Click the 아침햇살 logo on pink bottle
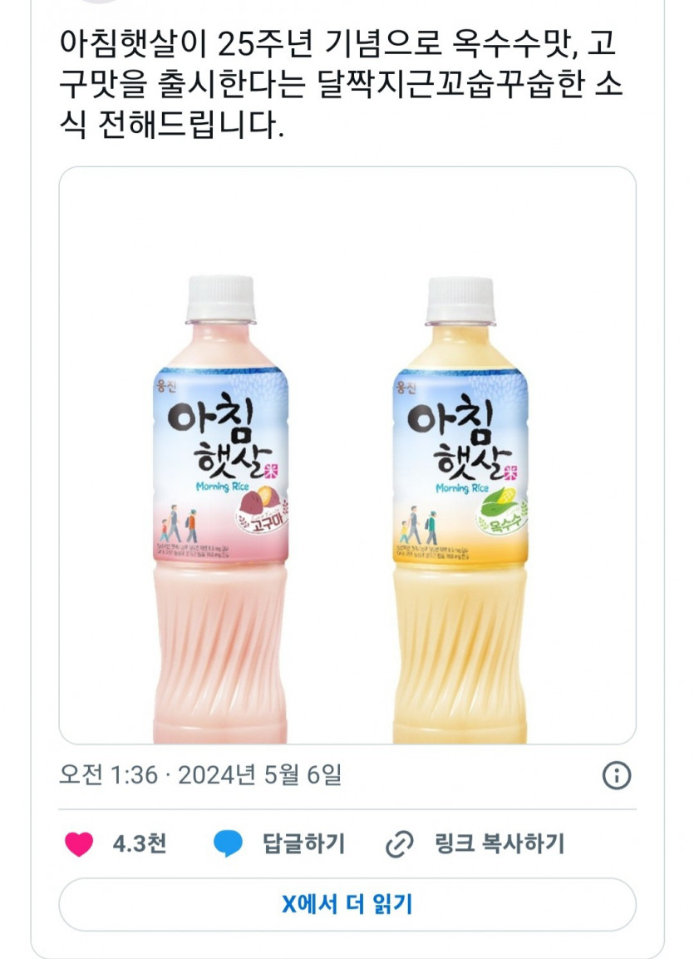694x959 pixels. click(221, 435)
